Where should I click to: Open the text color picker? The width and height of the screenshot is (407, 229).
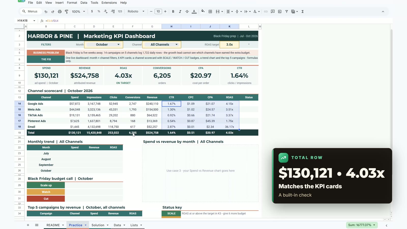[x=194, y=11]
